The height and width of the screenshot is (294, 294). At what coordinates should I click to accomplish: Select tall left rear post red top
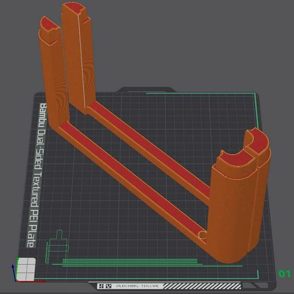[x=48, y=24]
